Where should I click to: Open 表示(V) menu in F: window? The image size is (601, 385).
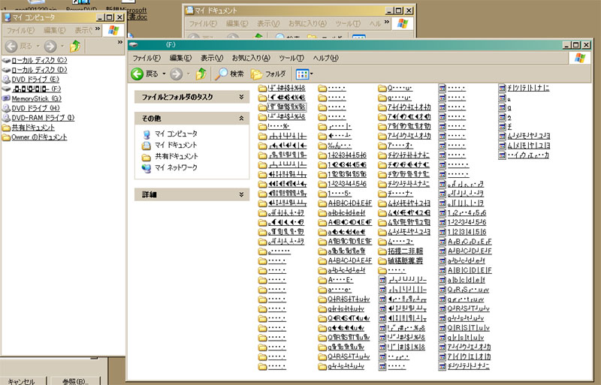(212, 58)
